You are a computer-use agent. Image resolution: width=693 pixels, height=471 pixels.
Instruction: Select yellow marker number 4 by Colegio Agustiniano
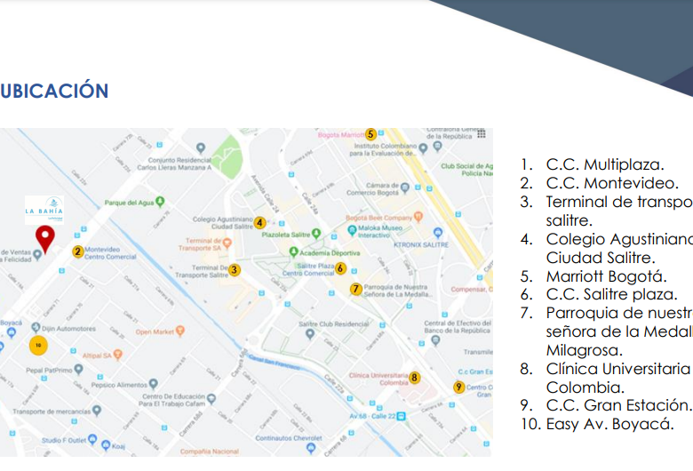[x=259, y=223]
